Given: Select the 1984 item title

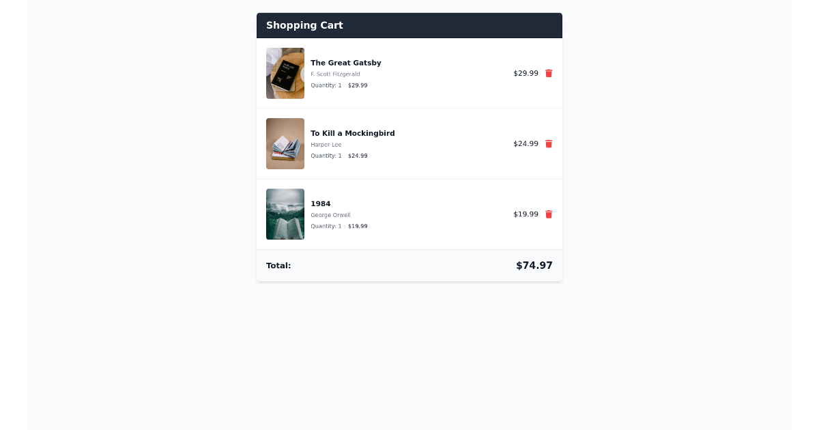Looking at the screenshot, I should 321,203.
